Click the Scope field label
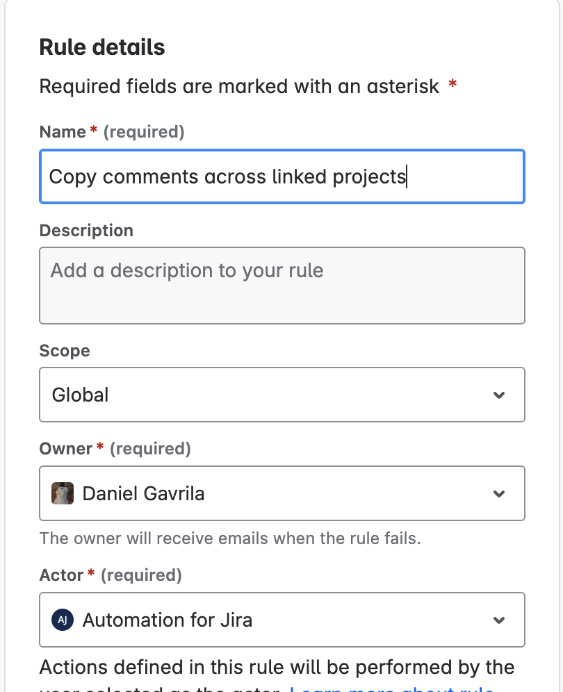The image size is (563, 692). [65, 350]
